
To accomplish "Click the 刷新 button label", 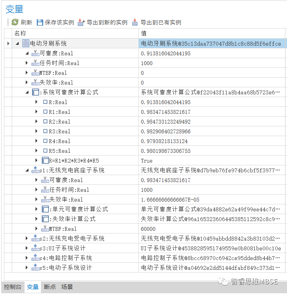I will pos(26,22).
